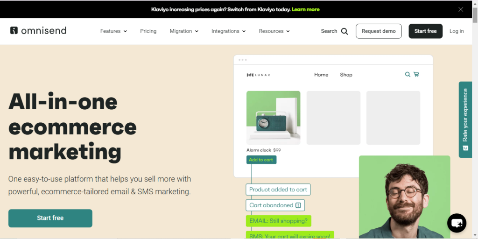This screenshot has width=478, height=239.
Task: Click the Alarm clock $99 label
Action: point(263,150)
